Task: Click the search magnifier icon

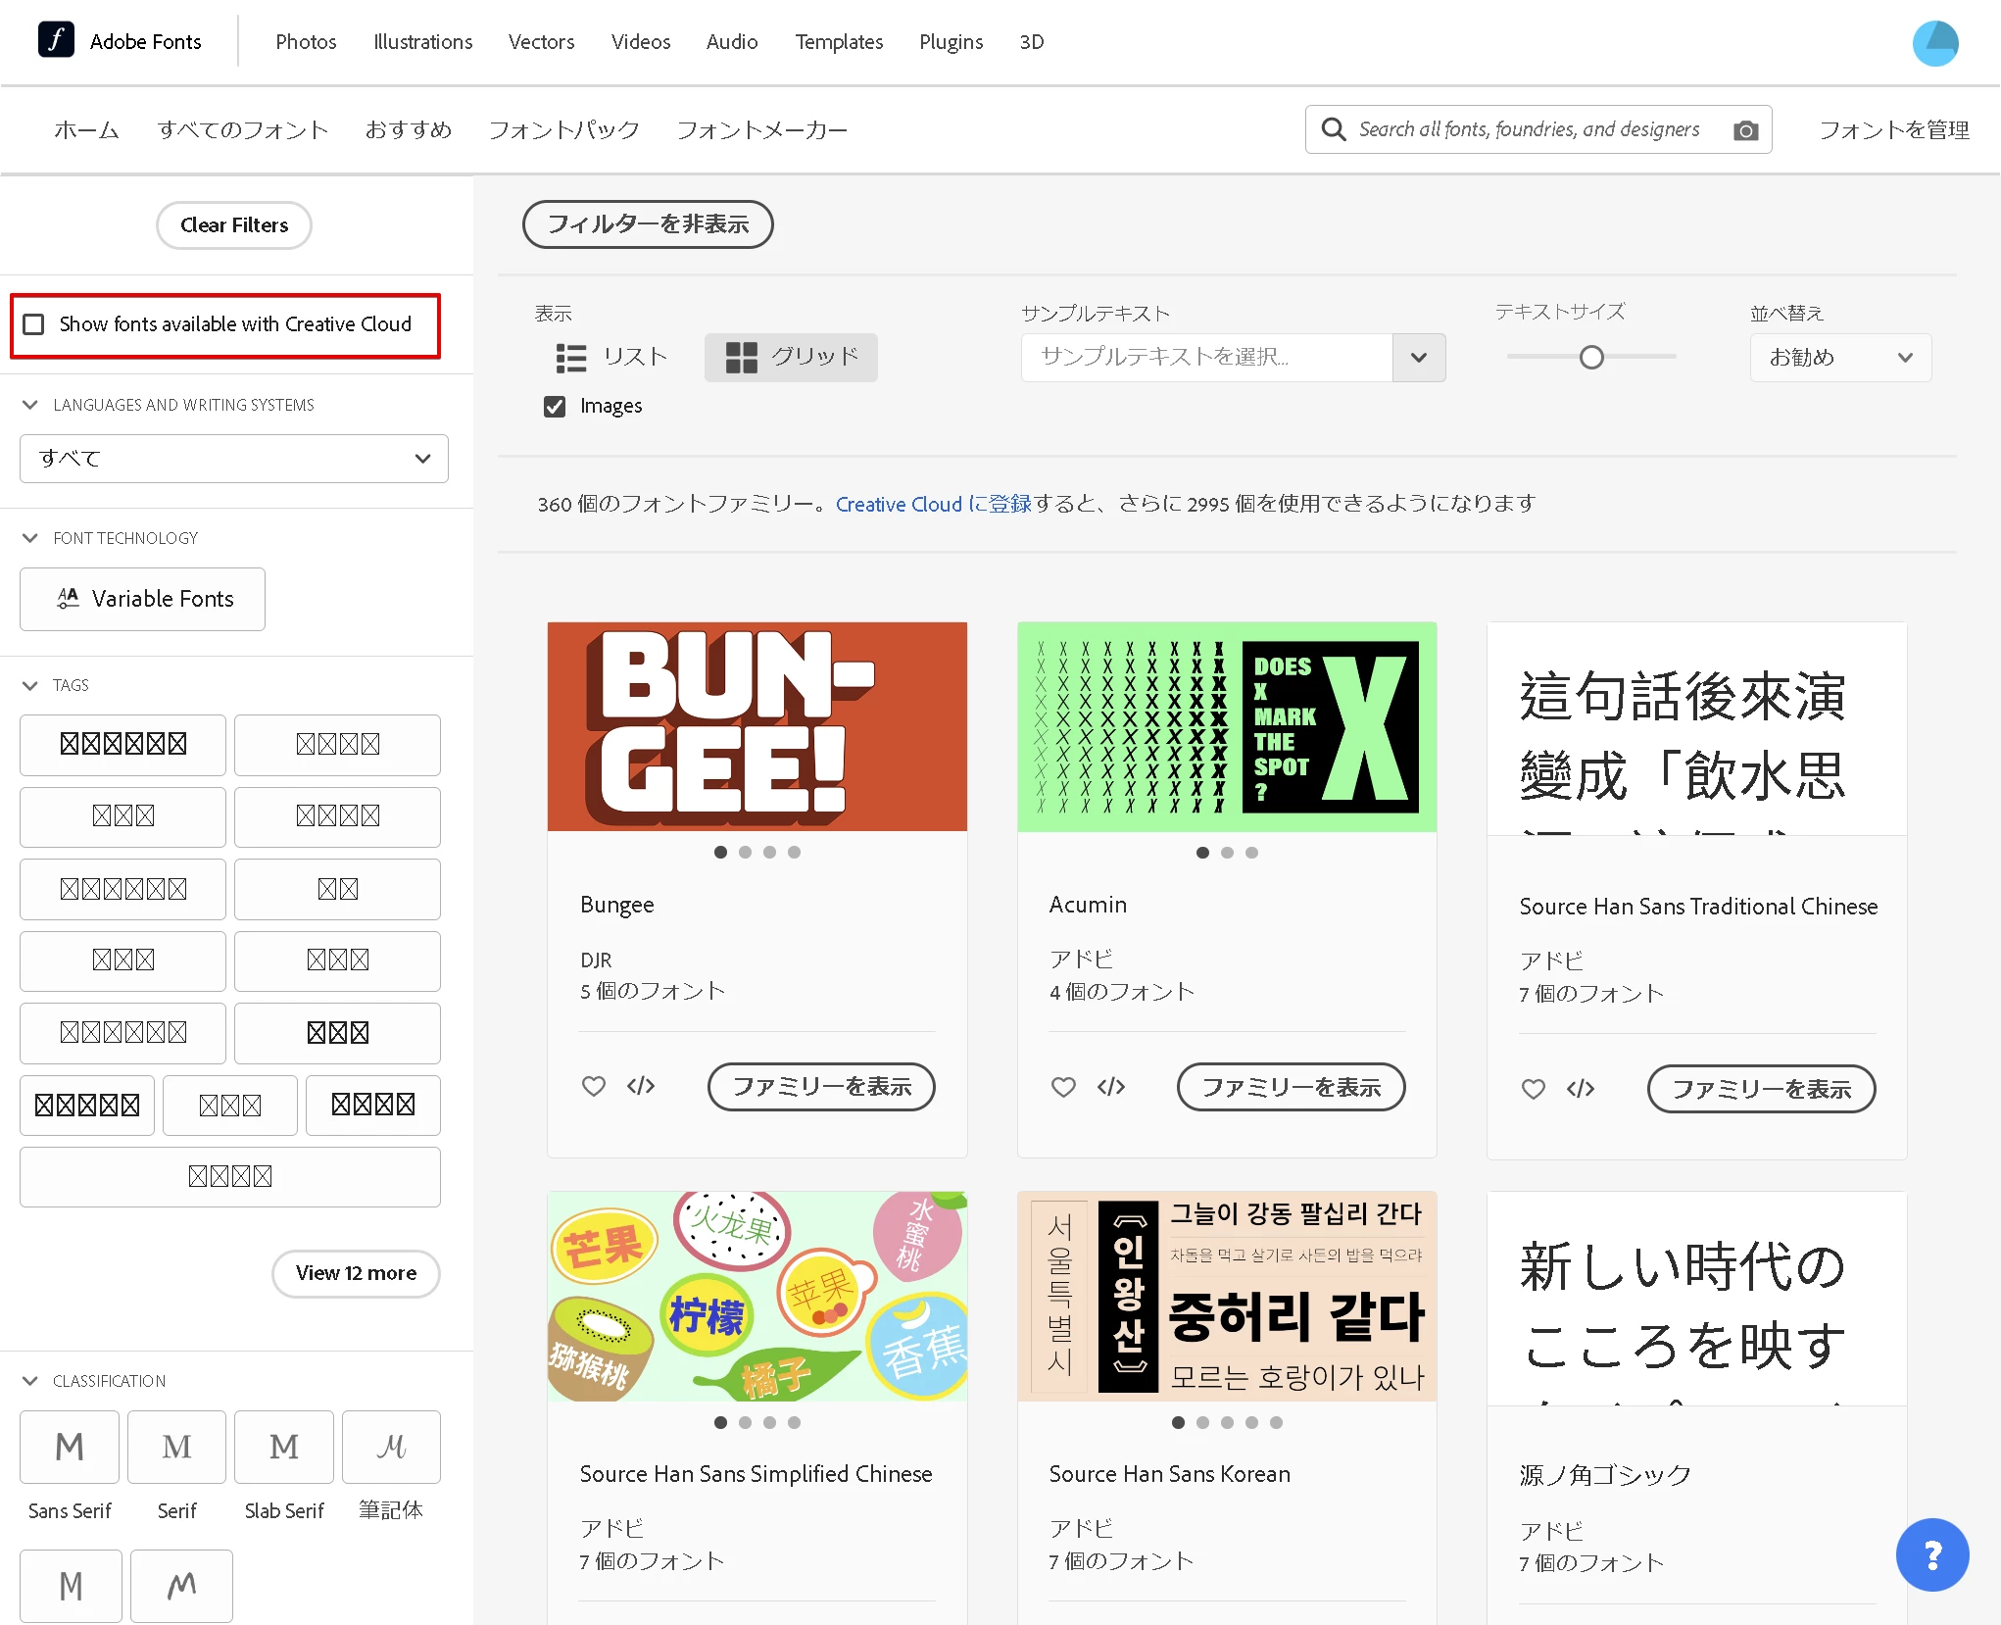Action: (1333, 129)
